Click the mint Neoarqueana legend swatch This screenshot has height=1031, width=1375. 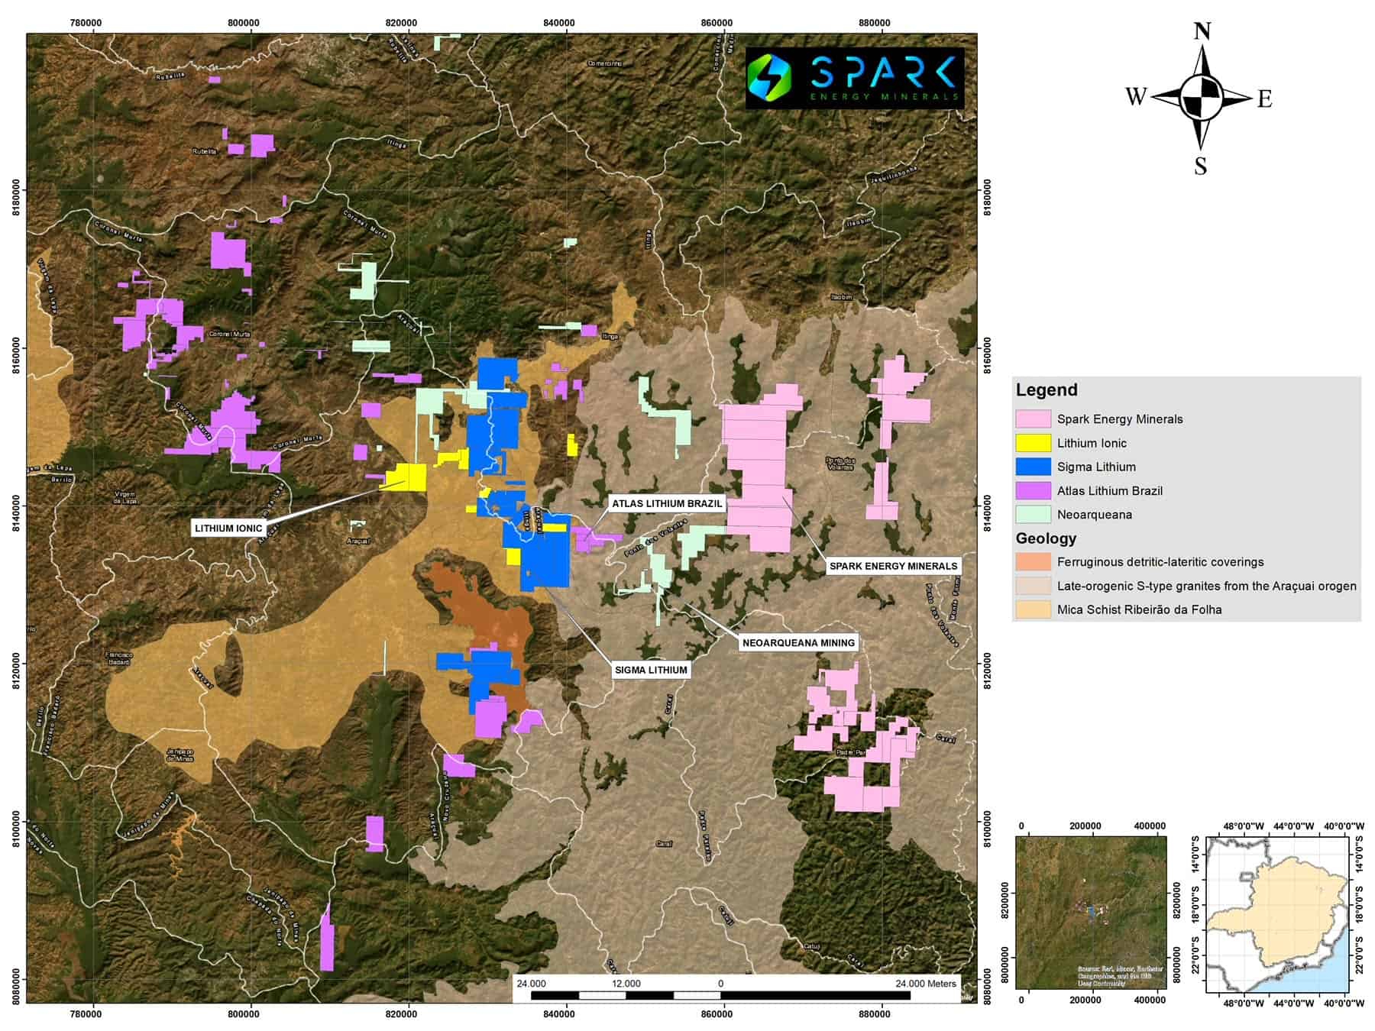pyautogui.click(x=1033, y=514)
